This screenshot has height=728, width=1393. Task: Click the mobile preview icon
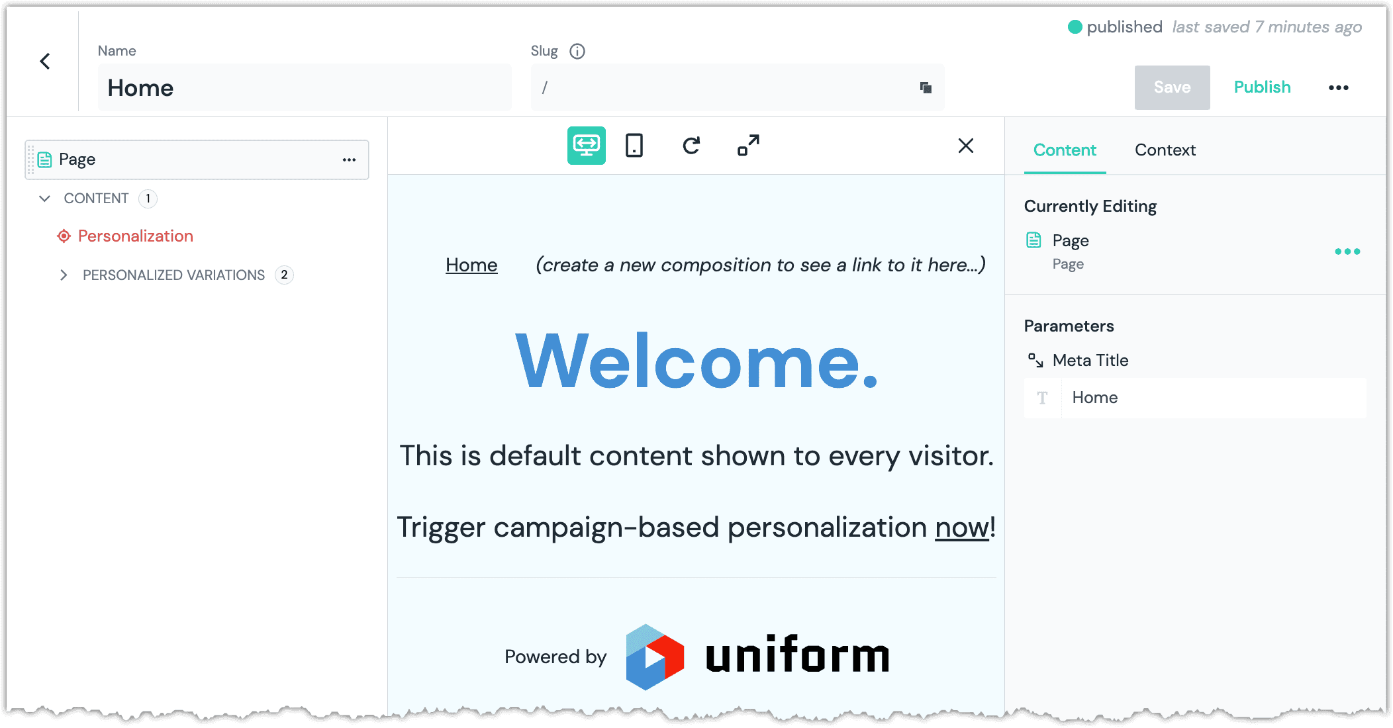coord(634,146)
